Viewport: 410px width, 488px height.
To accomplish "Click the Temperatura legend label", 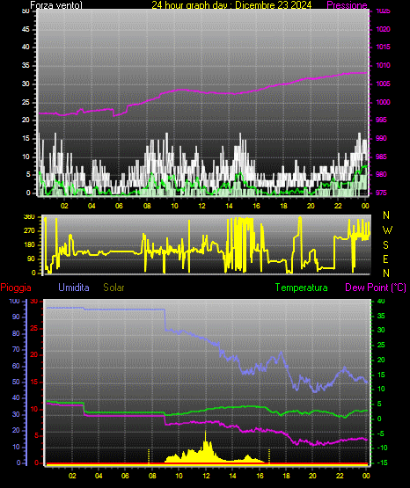I will (302, 288).
